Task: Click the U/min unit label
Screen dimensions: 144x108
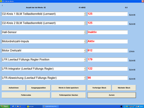Action: (x=132, y=52)
